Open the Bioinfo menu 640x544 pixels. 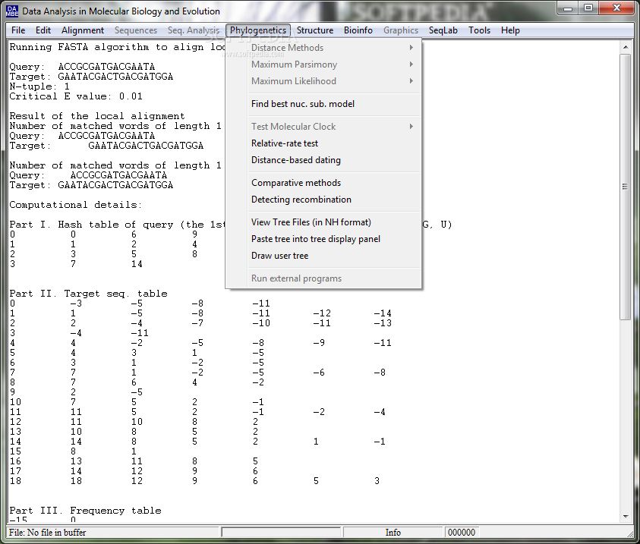click(358, 30)
